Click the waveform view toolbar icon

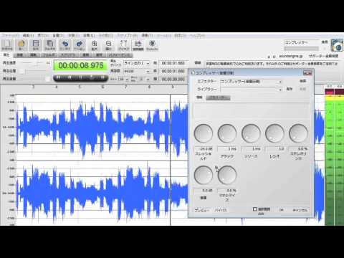(x=138, y=45)
